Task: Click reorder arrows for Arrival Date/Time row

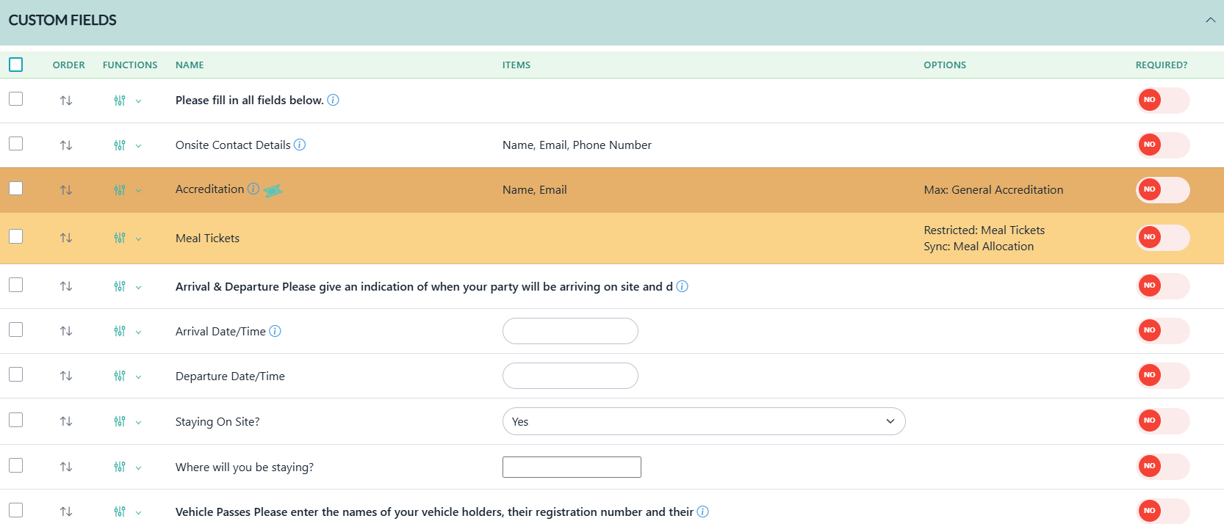Action: click(x=66, y=331)
